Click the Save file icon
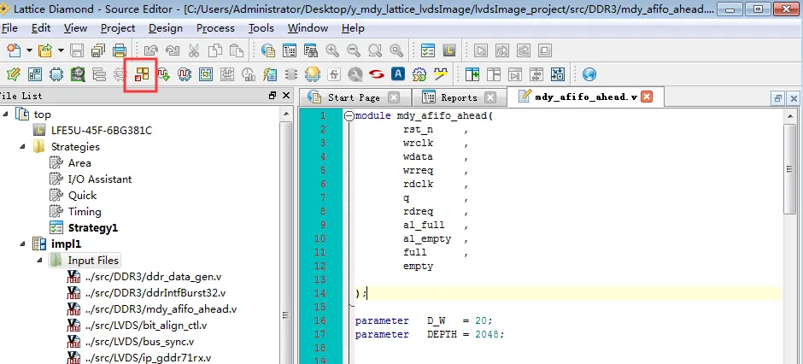This screenshot has width=803, height=364. [x=77, y=50]
